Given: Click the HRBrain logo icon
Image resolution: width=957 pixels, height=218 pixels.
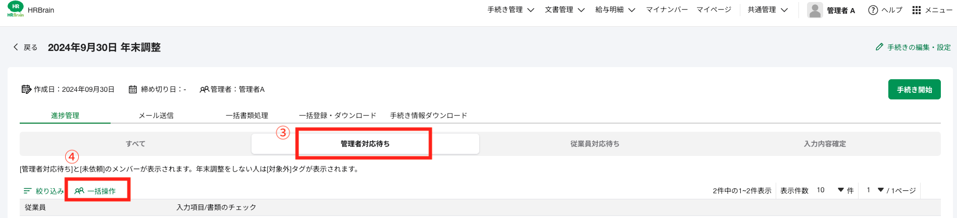Looking at the screenshot, I should pos(16,10).
